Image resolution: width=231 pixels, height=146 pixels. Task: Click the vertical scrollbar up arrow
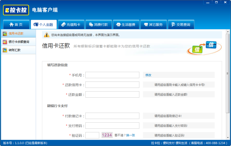tap(228, 31)
